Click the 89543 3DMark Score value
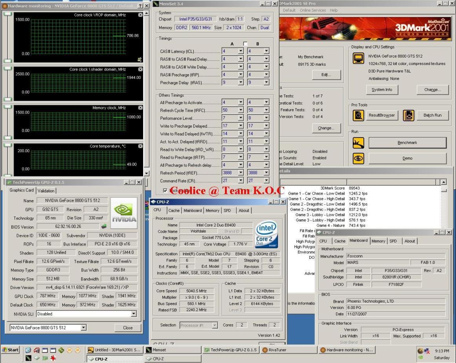 tap(354, 188)
